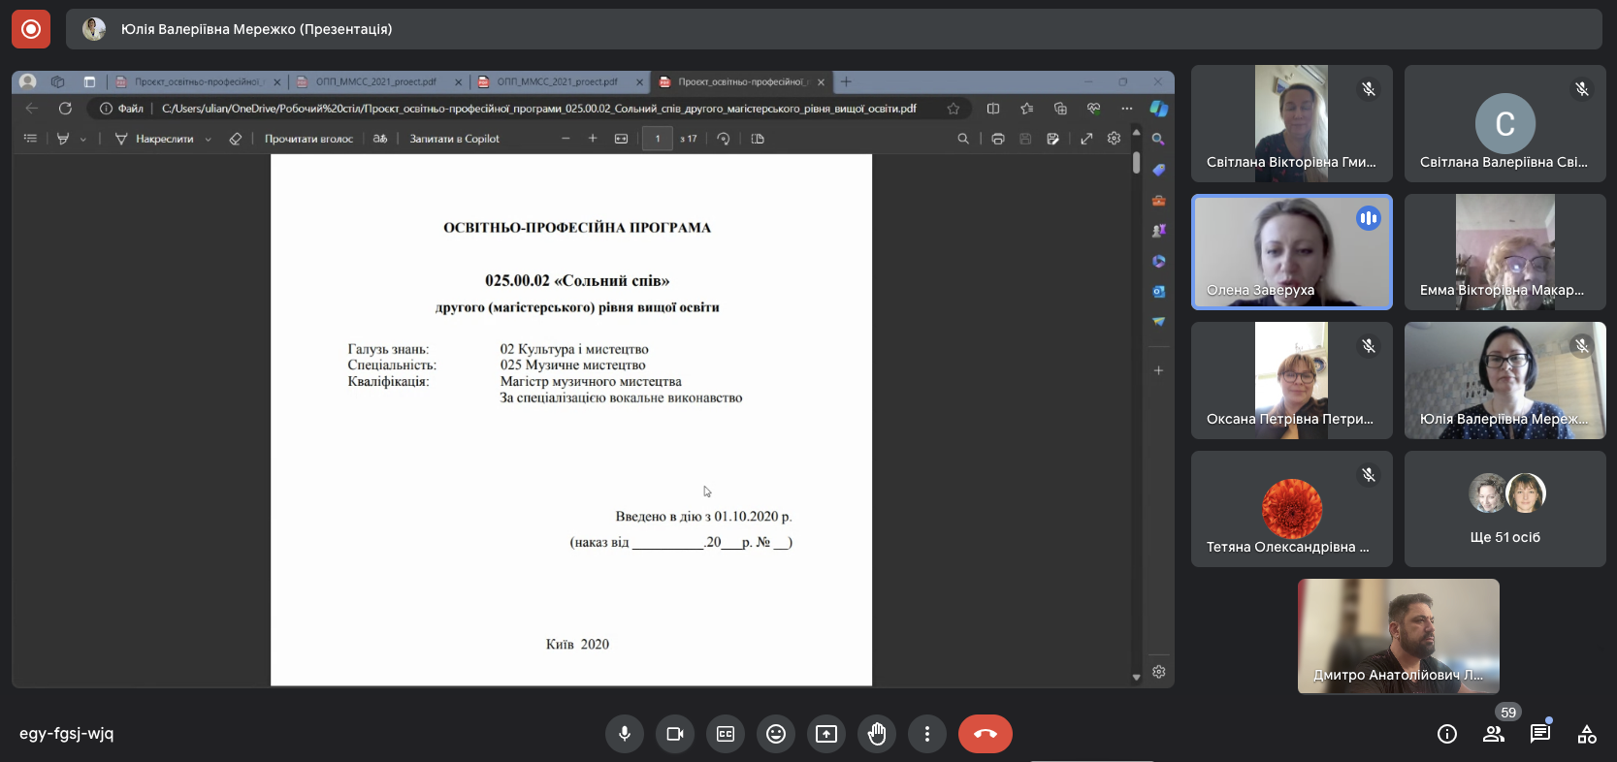The width and height of the screenshot is (1617, 762).
Task: Click the 'Запитати в Copilot' toolbar item
Action: tap(454, 139)
